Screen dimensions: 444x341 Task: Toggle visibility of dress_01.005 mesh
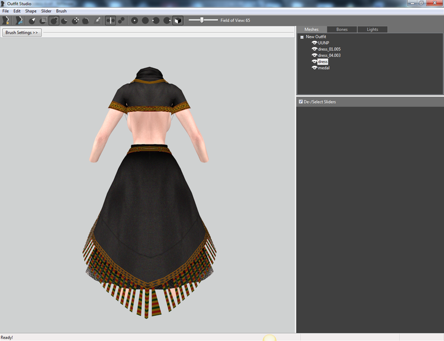point(314,49)
